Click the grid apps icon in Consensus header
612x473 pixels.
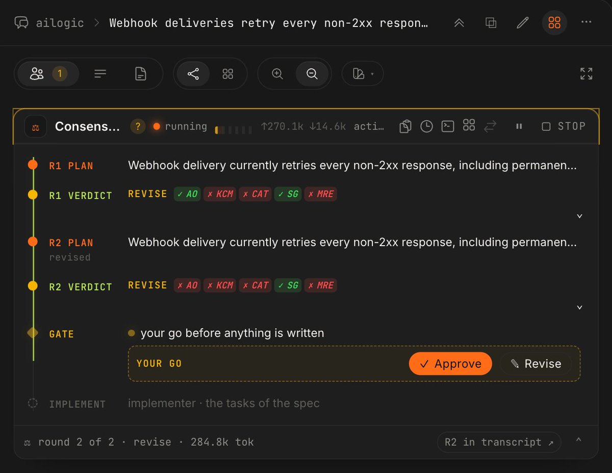click(469, 125)
